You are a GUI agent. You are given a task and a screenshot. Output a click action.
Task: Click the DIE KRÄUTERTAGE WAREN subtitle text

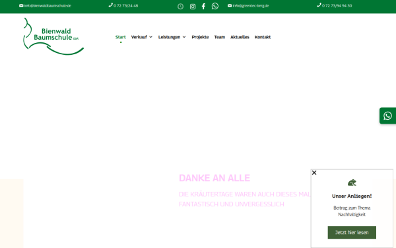click(245, 199)
